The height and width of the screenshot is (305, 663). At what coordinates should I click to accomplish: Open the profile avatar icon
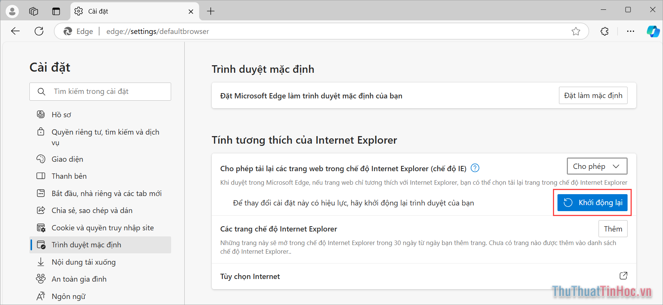point(12,11)
